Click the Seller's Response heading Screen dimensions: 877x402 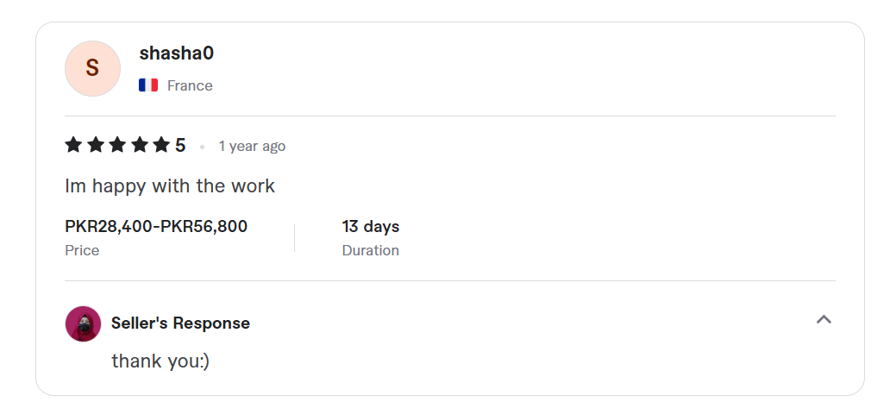tap(180, 323)
